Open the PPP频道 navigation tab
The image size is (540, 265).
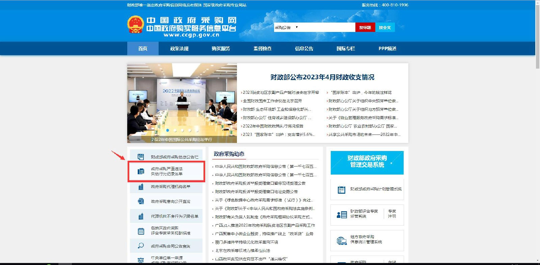coord(387,48)
